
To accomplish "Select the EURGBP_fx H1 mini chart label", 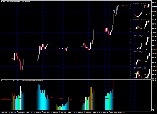I will coord(140,36).
